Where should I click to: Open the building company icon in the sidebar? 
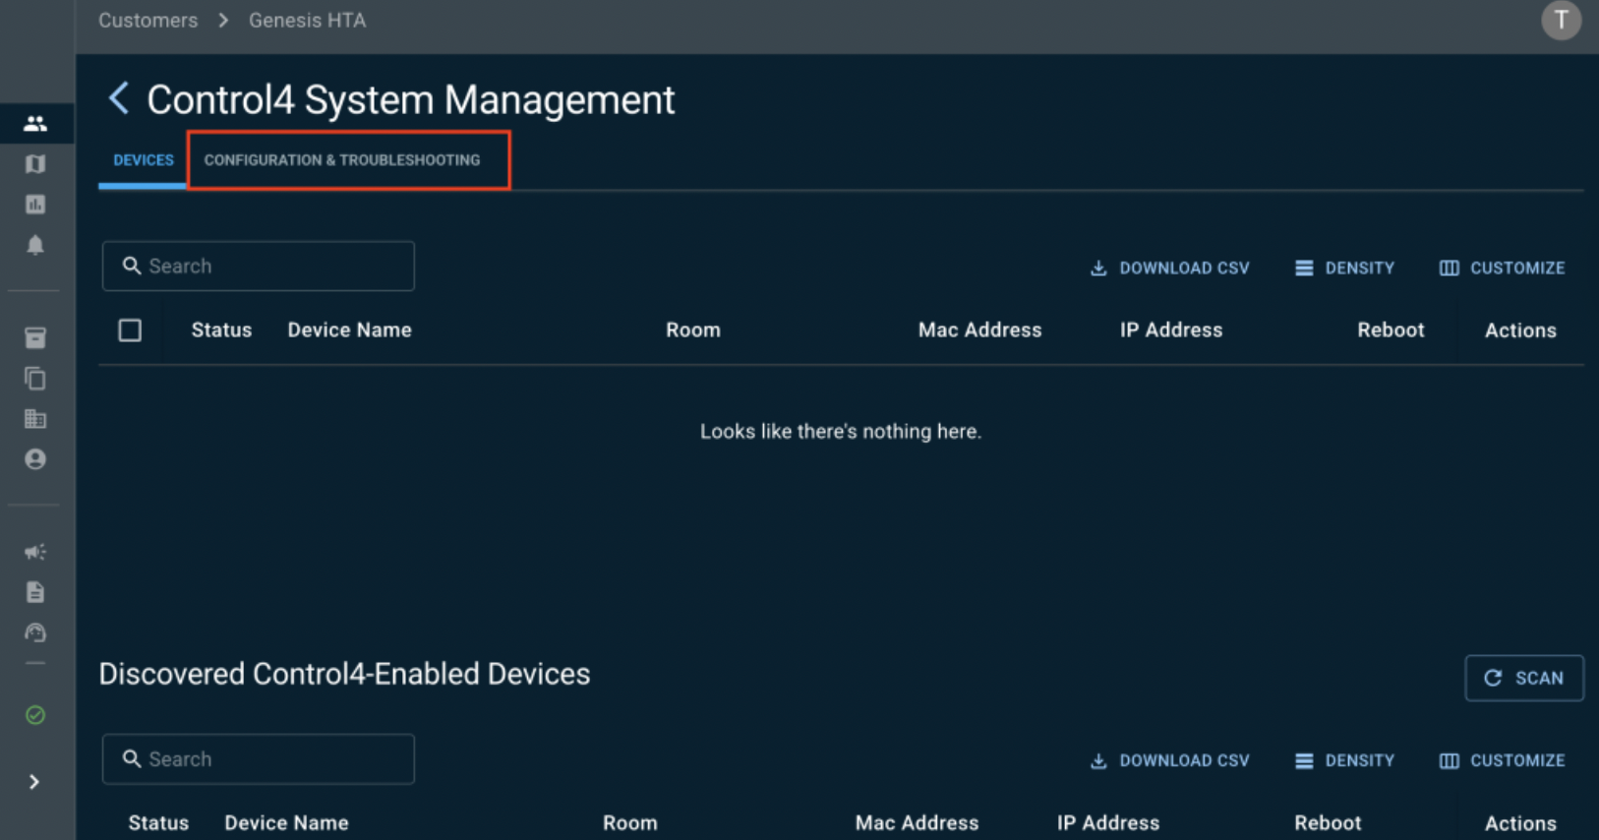[x=35, y=419]
